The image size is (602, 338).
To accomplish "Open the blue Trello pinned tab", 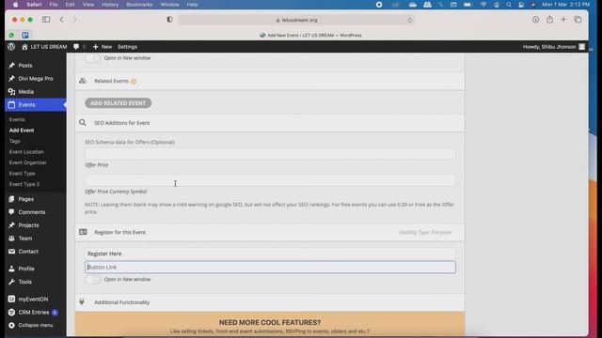I will click(25, 36).
